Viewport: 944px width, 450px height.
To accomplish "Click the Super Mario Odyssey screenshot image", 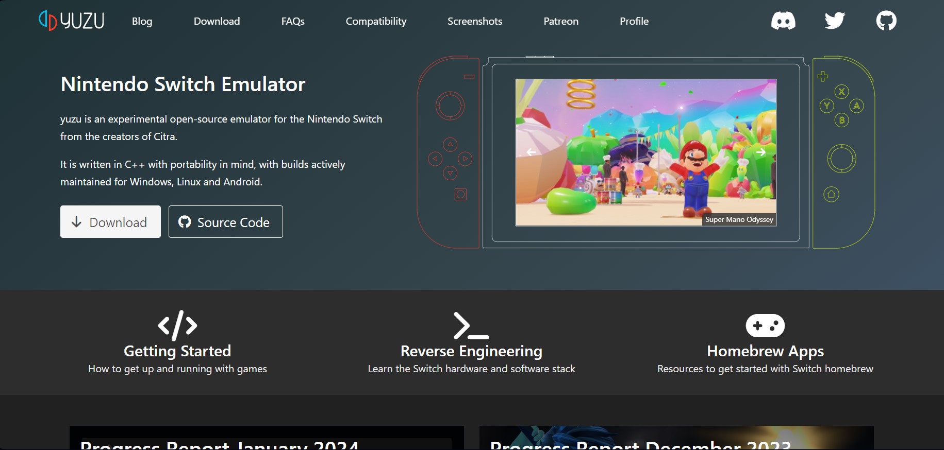I will click(646, 152).
